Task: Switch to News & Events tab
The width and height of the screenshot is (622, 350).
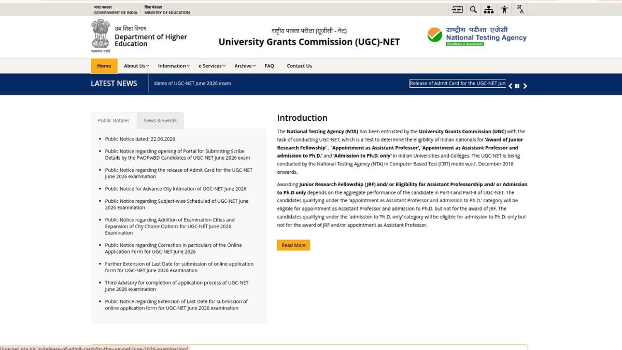Action: pyautogui.click(x=160, y=120)
